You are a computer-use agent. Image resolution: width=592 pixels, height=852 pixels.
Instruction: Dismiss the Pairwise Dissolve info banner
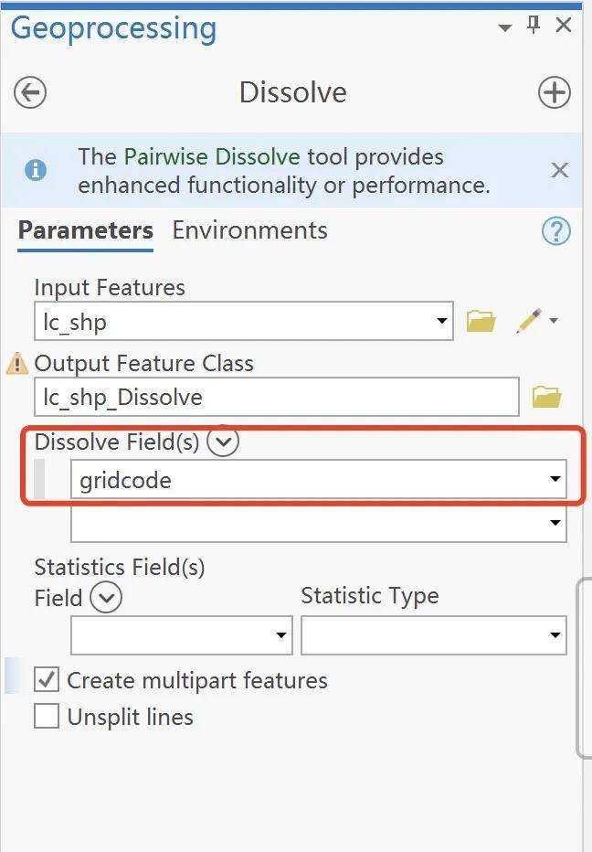click(x=559, y=170)
